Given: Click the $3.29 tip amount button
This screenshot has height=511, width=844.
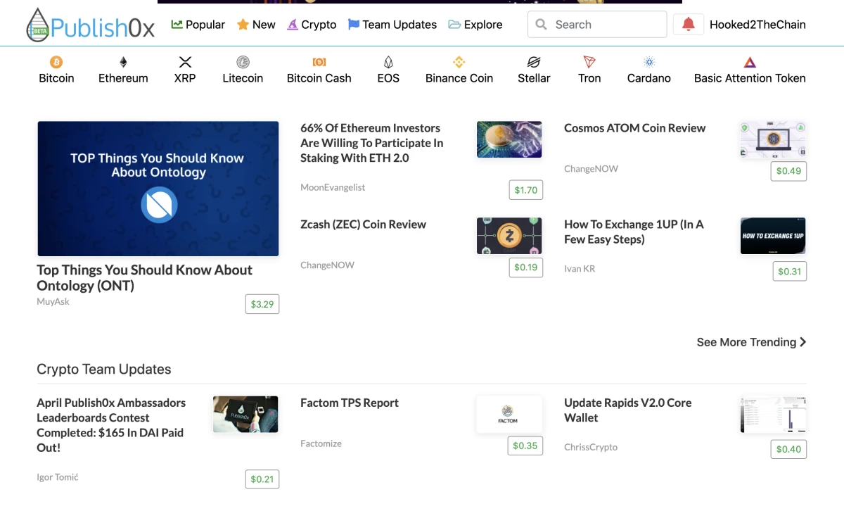Looking at the screenshot, I should 262,304.
